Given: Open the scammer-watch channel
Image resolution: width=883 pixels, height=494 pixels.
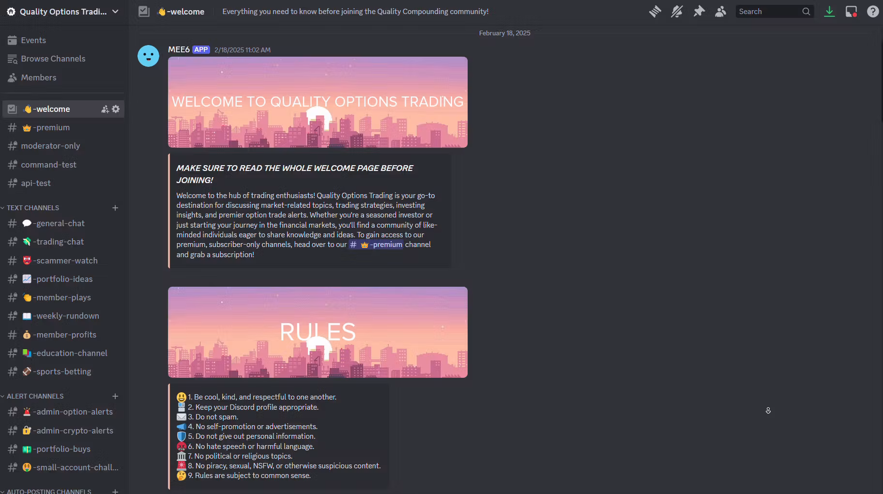Looking at the screenshot, I should (66, 261).
